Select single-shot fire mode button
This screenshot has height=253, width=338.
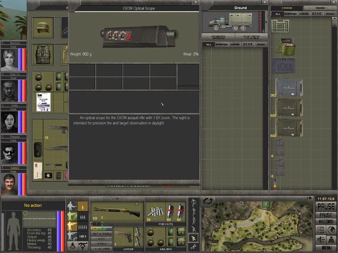[82, 207]
